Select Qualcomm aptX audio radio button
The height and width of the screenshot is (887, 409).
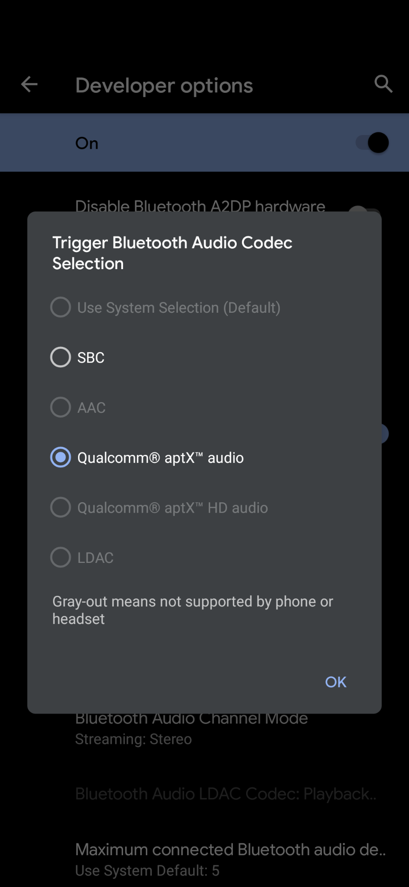tap(61, 457)
